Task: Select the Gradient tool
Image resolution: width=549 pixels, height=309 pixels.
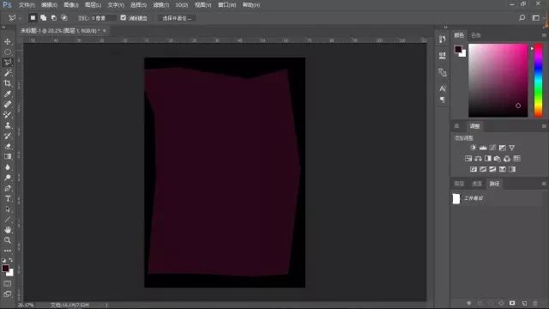Action: tap(8, 156)
